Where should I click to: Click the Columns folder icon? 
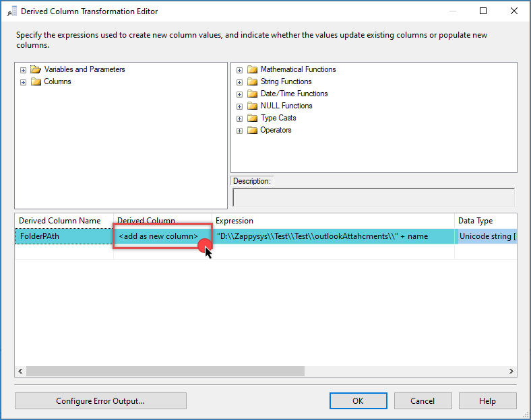pyautogui.click(x=36, y=81)
